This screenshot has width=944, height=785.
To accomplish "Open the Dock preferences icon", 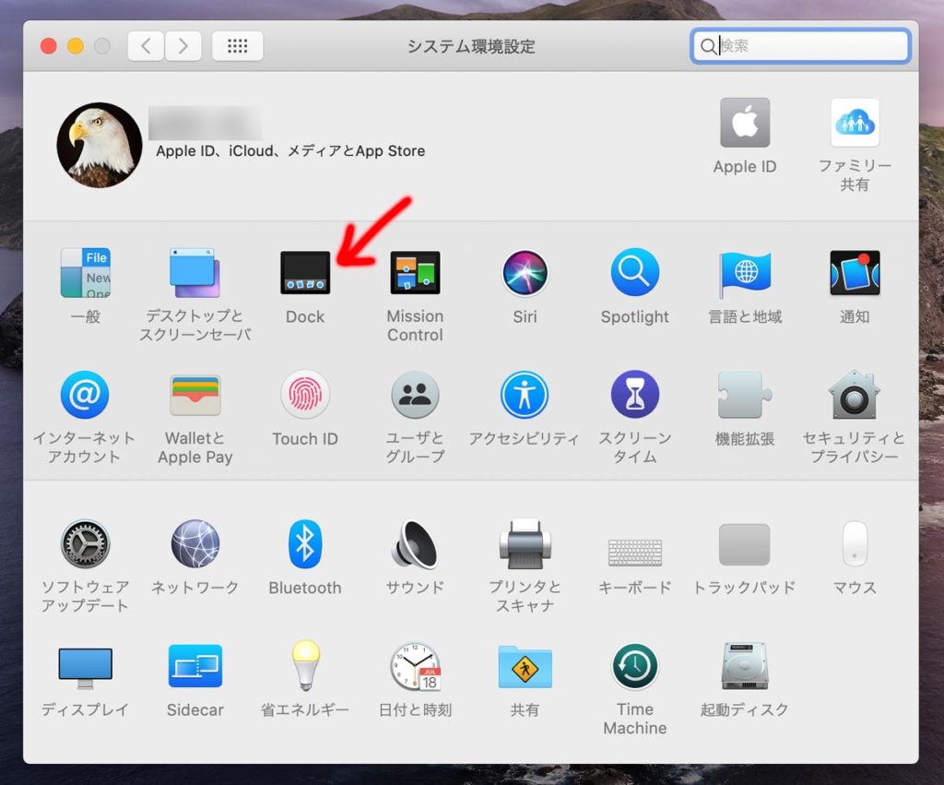I will pos(305,273).
